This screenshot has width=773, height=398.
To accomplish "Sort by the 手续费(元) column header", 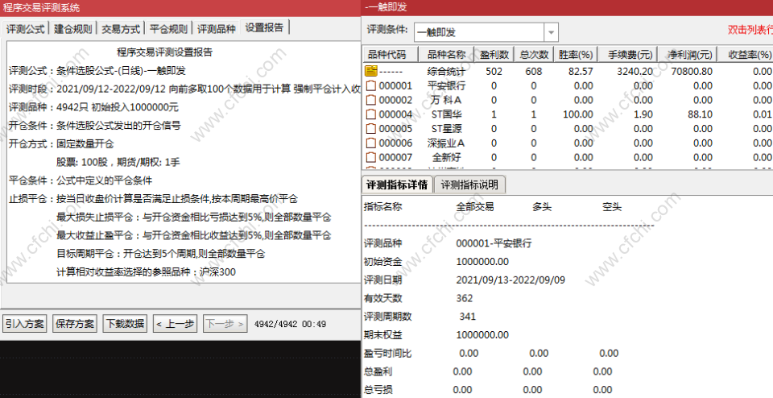I will click(627, 54).
